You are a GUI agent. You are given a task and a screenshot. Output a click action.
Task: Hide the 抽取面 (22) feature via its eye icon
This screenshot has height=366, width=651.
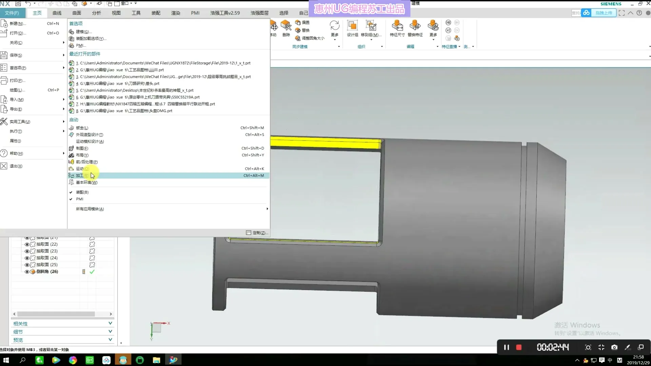point(27,244)
